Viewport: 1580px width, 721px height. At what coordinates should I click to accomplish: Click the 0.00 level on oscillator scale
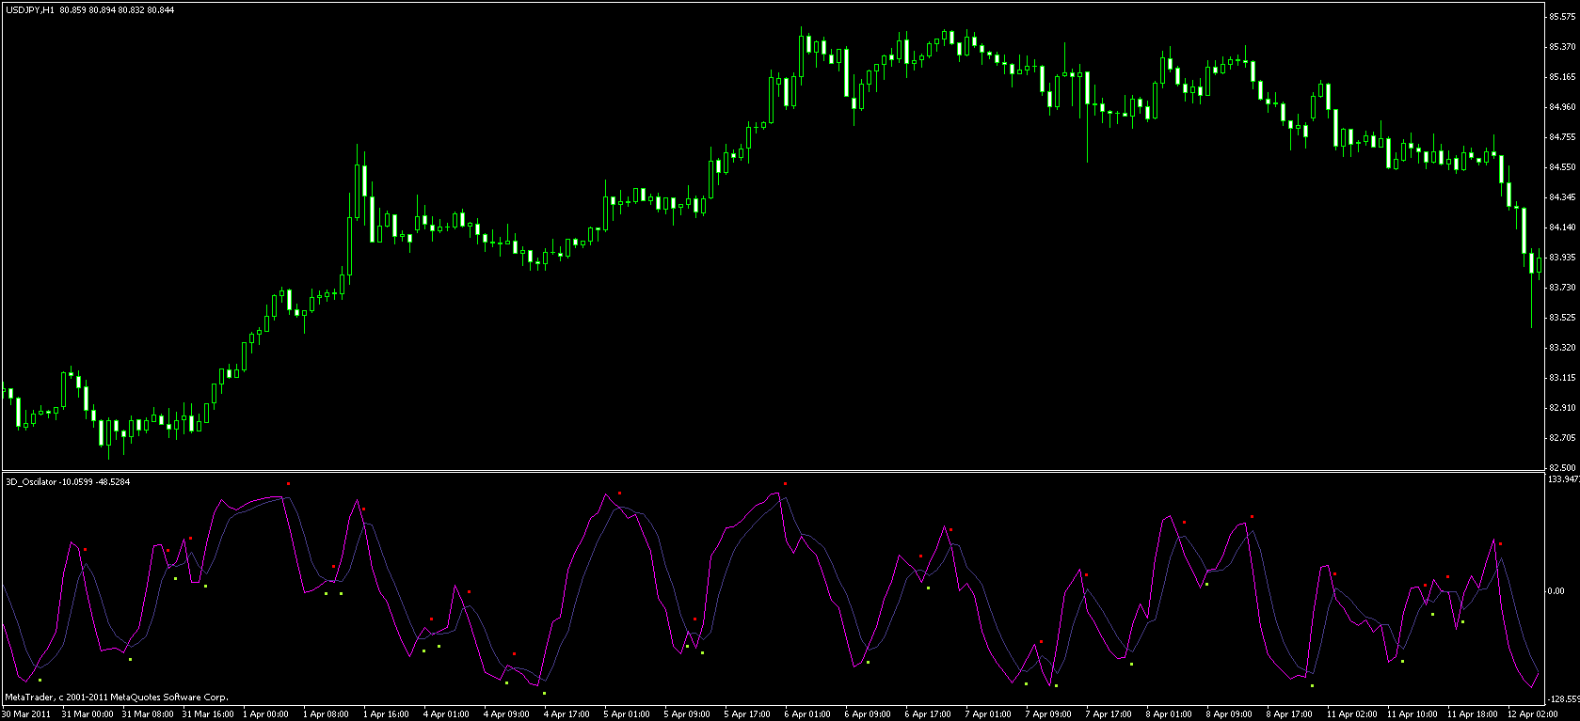click(x=1556, y=591)
